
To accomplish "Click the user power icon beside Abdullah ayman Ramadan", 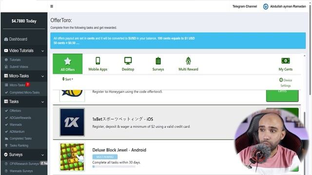I will click(x=266, y=6).
